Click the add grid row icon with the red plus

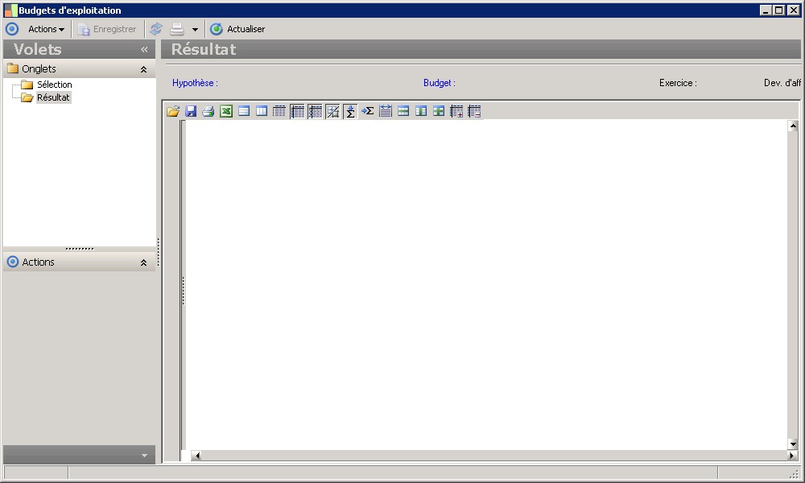pos(456,111)
